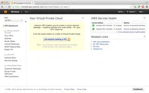Viewport: 149px width, 93px height.
Task: Open the All VPCs filter dropdown
Action: pyautogui.click(x=14, y=20)
